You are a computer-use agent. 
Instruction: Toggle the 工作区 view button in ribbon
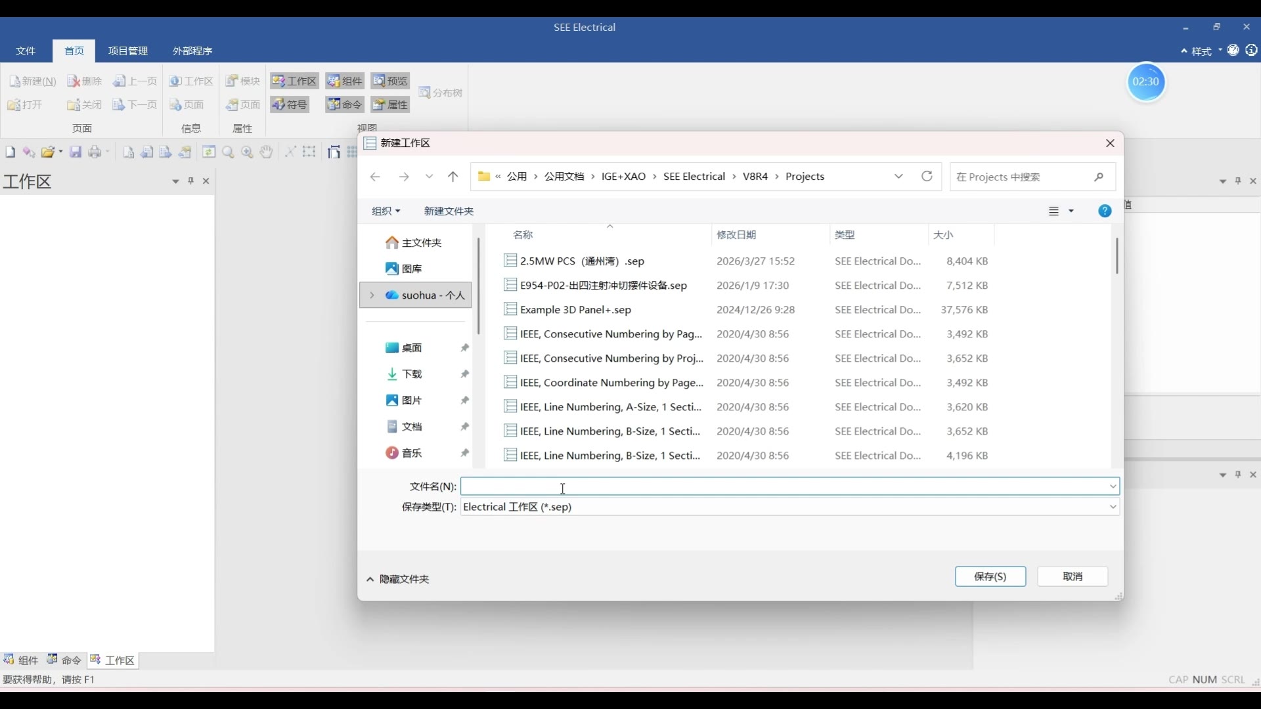point(294,81)
